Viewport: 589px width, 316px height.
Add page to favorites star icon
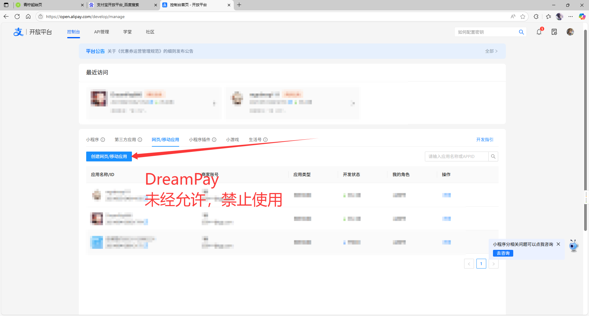(x=523, y=17)
